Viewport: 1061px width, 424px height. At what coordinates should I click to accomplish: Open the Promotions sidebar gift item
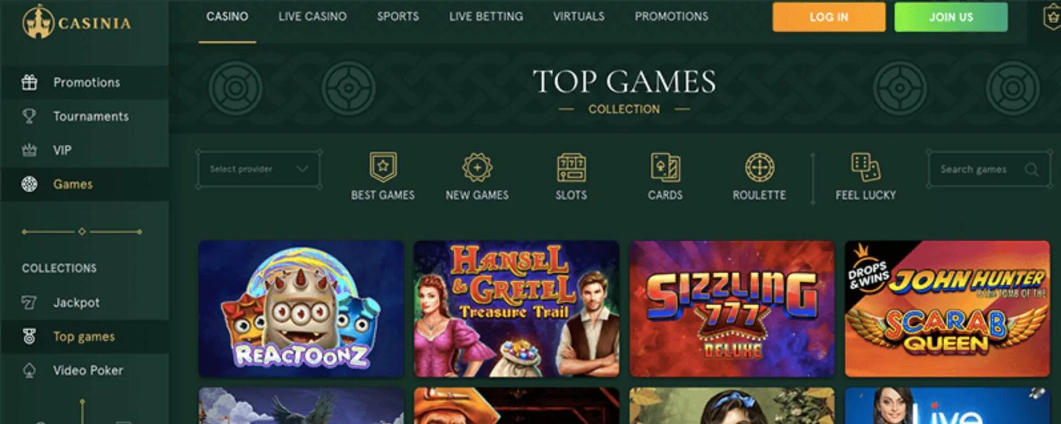(x=85, y=82)
